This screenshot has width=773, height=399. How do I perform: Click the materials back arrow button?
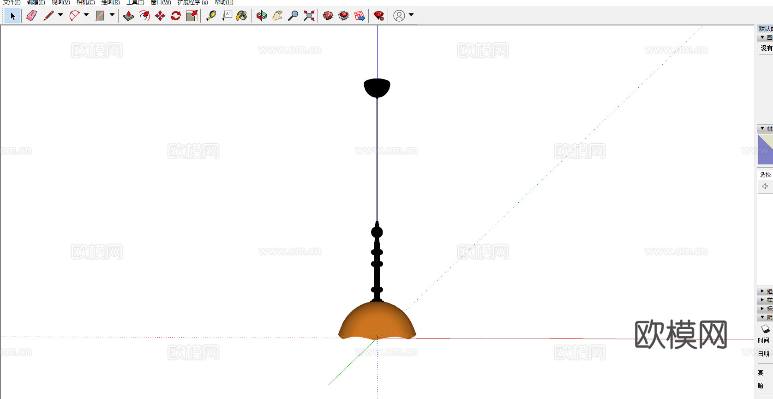(765, 187)
